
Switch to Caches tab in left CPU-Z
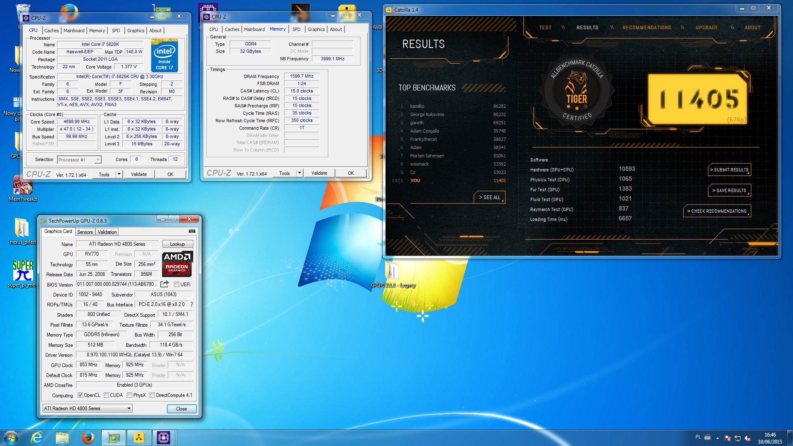[x=52, y=31]
